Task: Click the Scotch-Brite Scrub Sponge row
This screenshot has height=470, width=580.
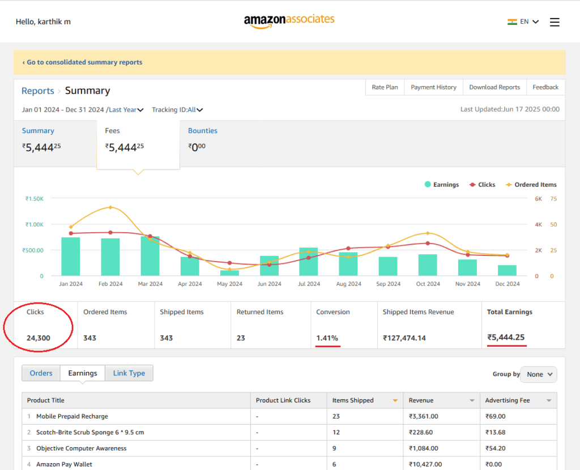Action: click(289, 432)
